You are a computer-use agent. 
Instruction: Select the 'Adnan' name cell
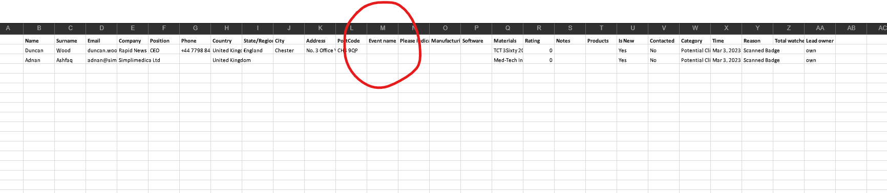[39, 60]
